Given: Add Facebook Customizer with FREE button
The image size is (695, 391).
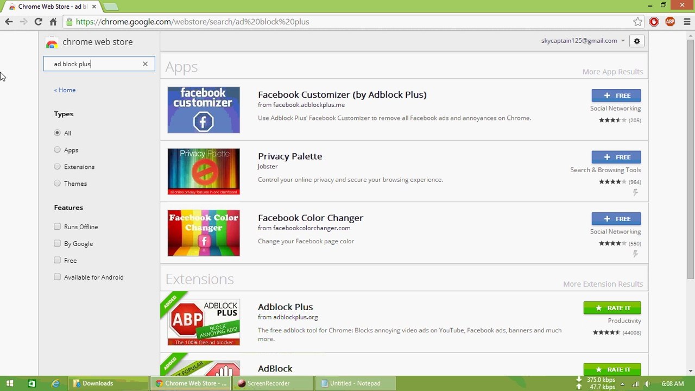Looking at the screenshot, I should pyautogui.click(x=616, y=96).
